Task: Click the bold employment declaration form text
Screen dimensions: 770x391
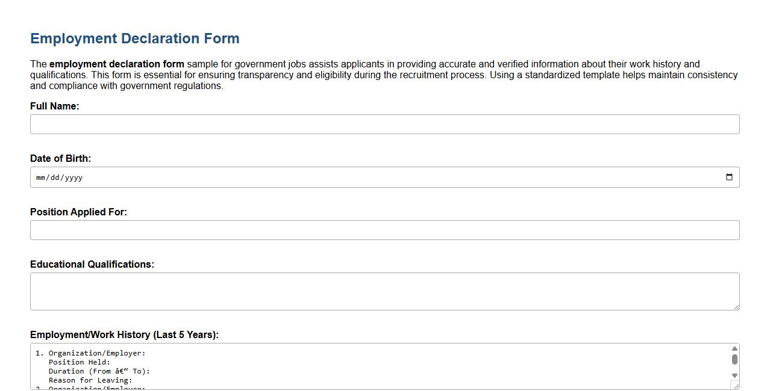Action: click(x=117, y=64)
